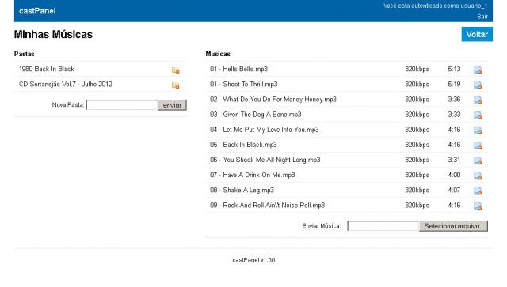Remove file icon for Given The Dog A Bone.mp3
The image size is (507, 287).
[478, 115]
